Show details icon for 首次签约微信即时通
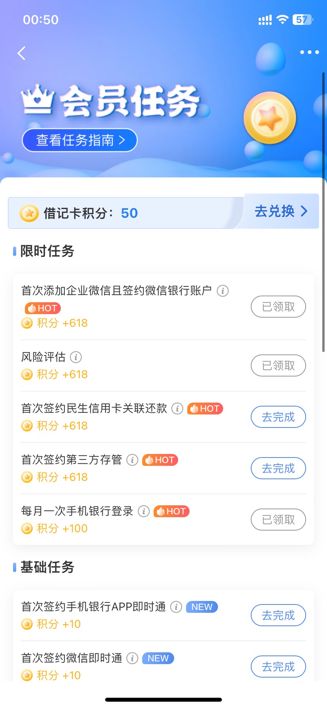This screenshot has width=327, height=708. click(132, 658)
